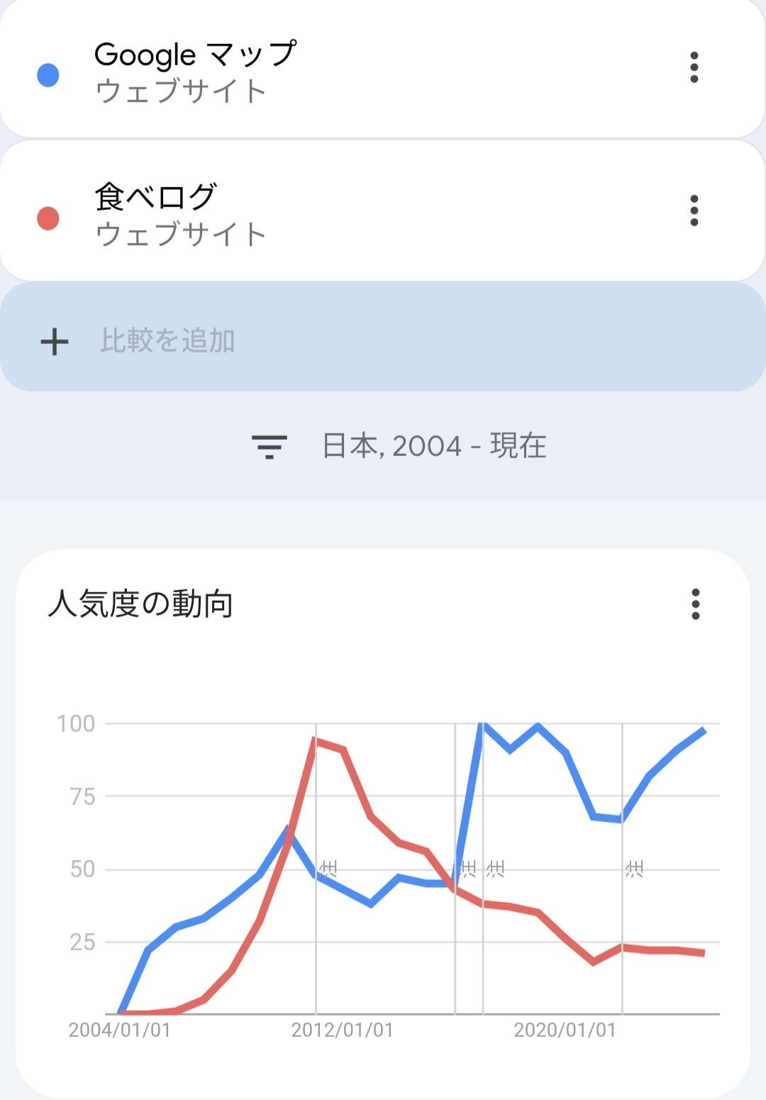Click the blue line's rightmost endpoint
The height and width of the screenshot is (1100, 766).
(704, 730)
